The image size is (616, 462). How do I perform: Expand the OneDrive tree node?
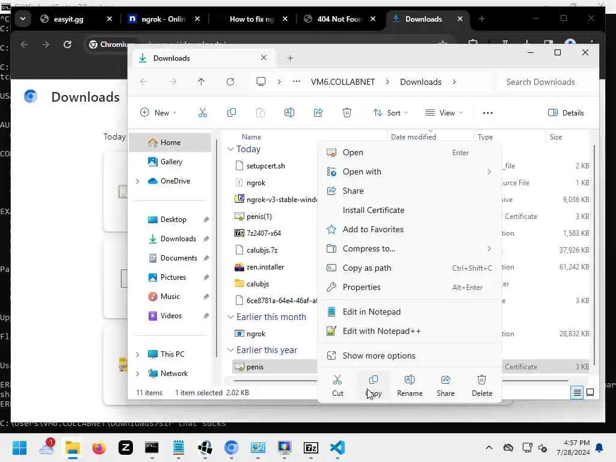(x=138, y=181)
